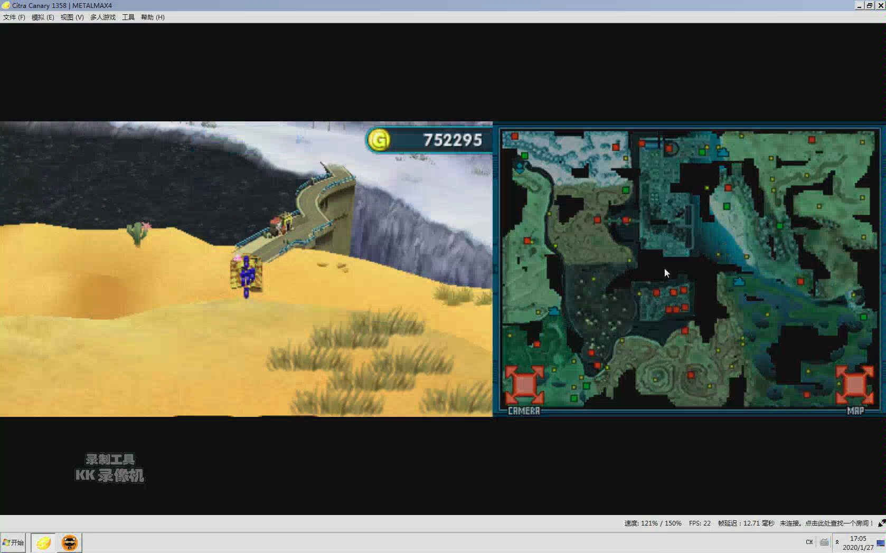Click the 速度: 121% / 150% status text
The width and height of the screenshot is (886, 553).
pyautogui.click(x=653, y=523)
